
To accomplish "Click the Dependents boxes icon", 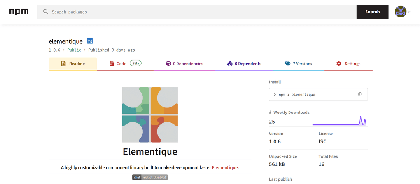I will [230, 64].
